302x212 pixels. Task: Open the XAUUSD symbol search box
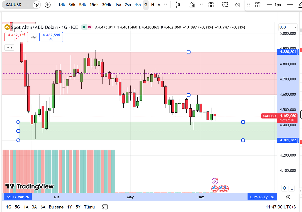click(17, 5)
